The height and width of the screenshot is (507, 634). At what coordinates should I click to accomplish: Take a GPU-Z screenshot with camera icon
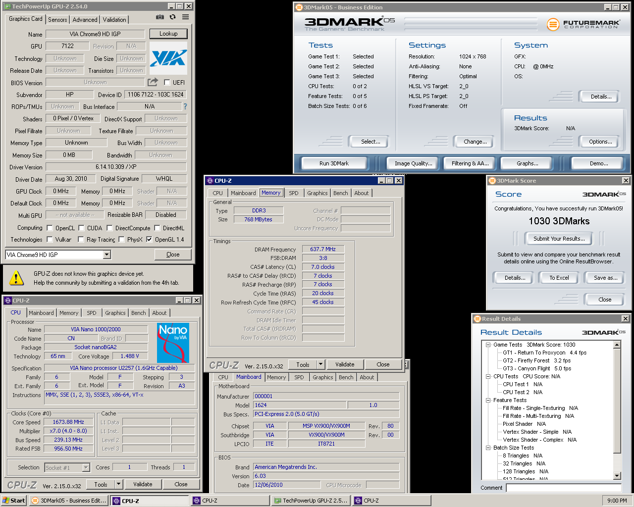(x=159, y=17)
